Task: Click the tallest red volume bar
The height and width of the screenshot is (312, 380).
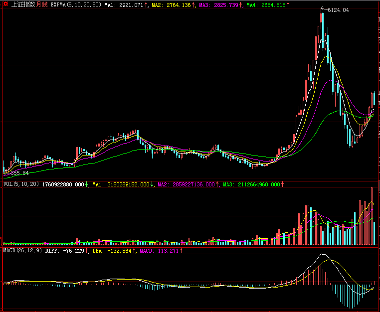Action: 372,216
